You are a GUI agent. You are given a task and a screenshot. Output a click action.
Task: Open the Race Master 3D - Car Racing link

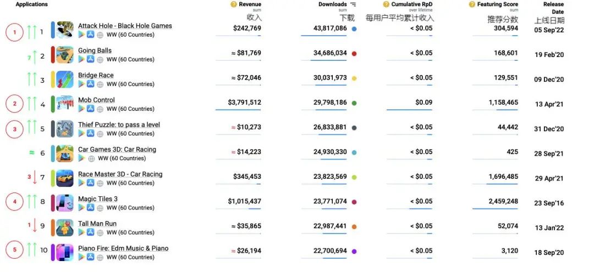120,174
